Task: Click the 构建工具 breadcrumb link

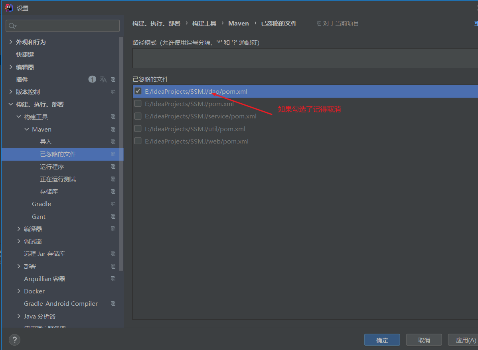Action: (204, 24)
